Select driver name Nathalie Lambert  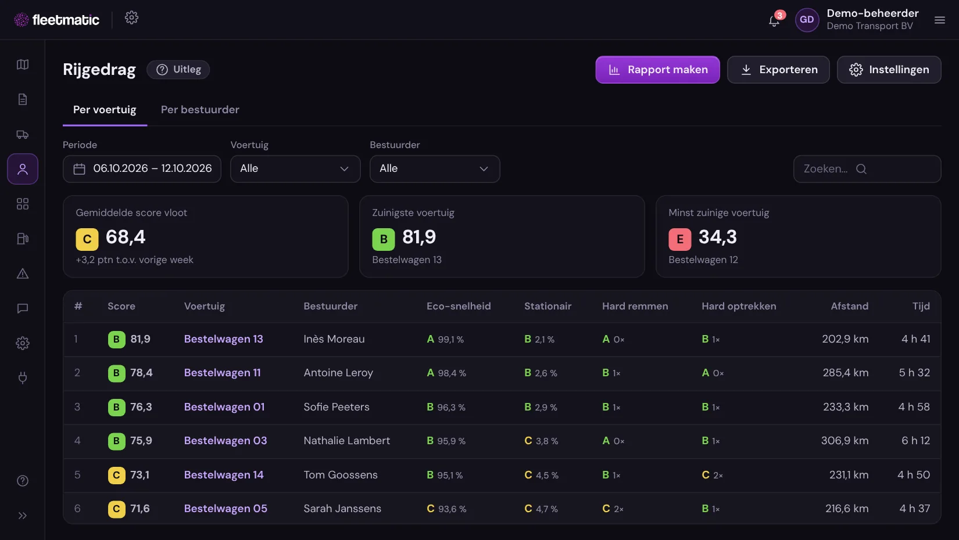347,441
